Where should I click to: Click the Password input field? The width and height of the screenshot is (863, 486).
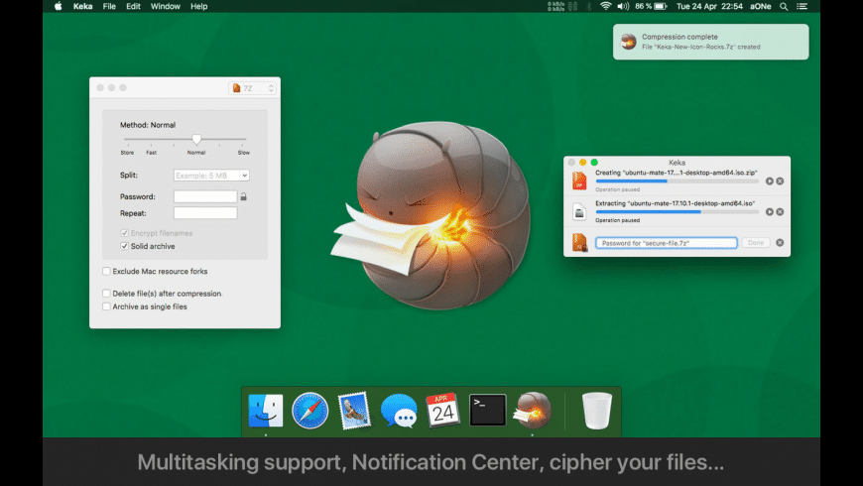(205, 196)
